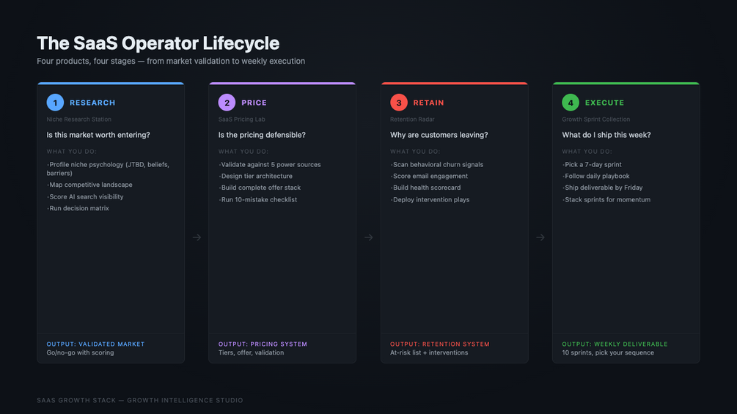This screenshot has width=737, height=414.
Task: Click 'Output: Pricing System' label
Action: coord(263,344)
